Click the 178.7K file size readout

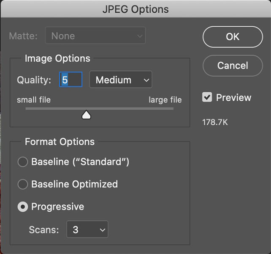coord(216,122)
